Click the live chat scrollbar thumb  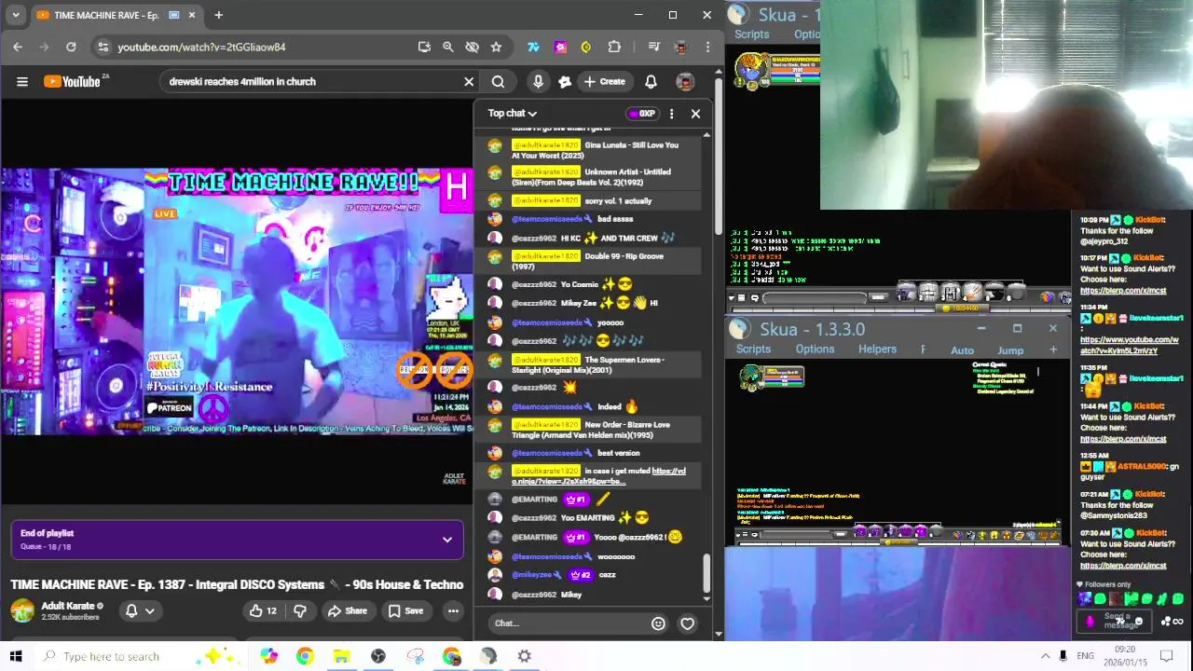point(706,571)
